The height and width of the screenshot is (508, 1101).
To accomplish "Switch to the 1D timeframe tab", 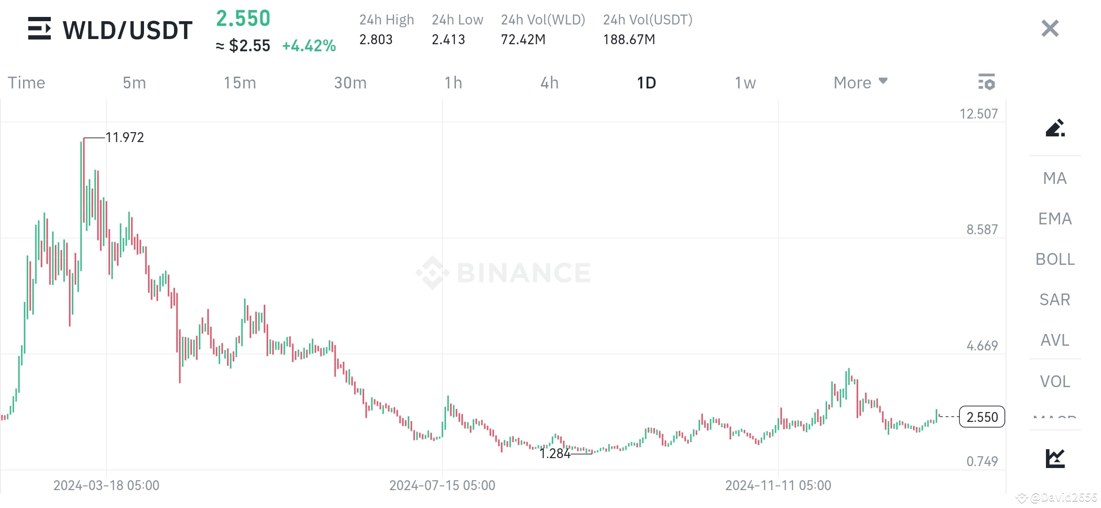I will click(x=647, y=82).
